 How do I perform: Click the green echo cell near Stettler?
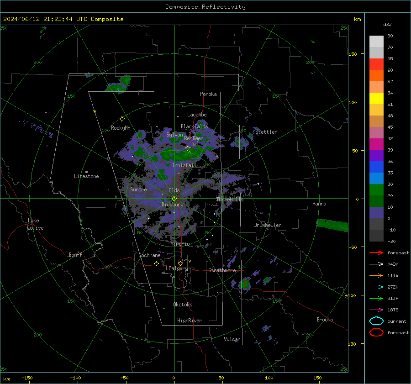[240, 143]
